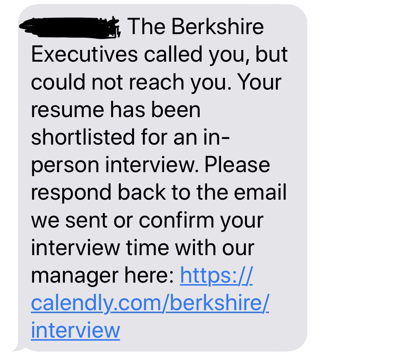This screenshot has width=413, height=359.
Task: Select the blacked-out redacted name
Action: (70, 27)
